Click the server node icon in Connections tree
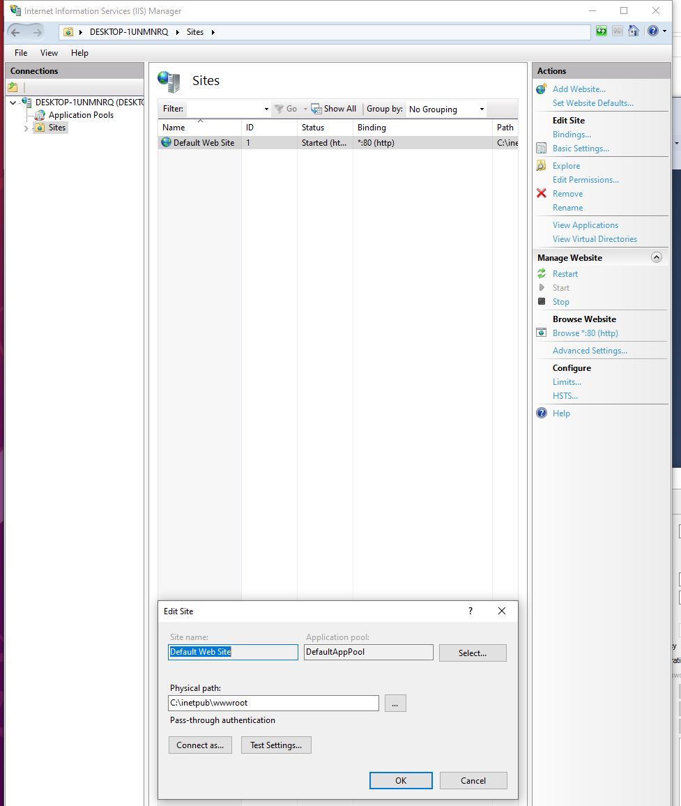Image resolution: width=681 pixels, height=806 pixels. [26, 102]
